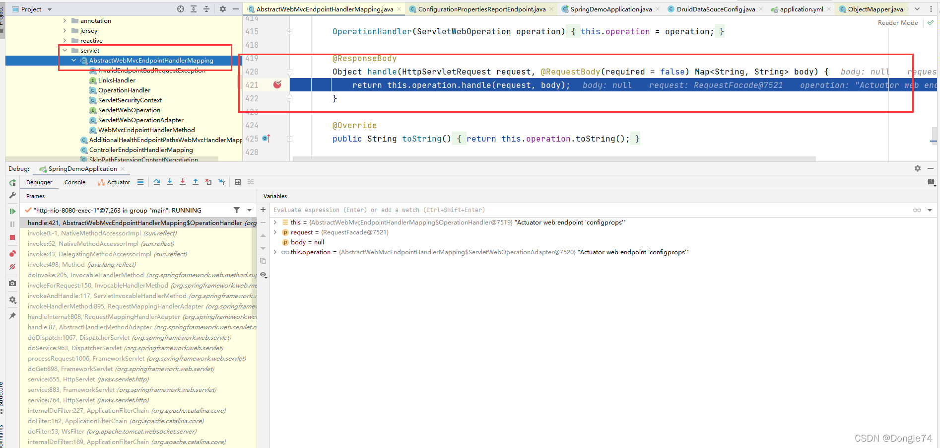Open Project view dropdown
The width and height of the screenshot is (940, 448).
[x=49, y=9]
